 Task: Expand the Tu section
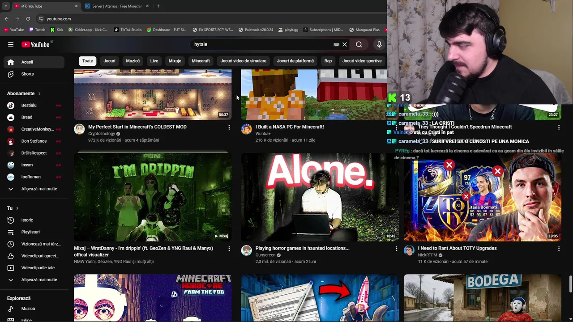(x=13, y=208)
